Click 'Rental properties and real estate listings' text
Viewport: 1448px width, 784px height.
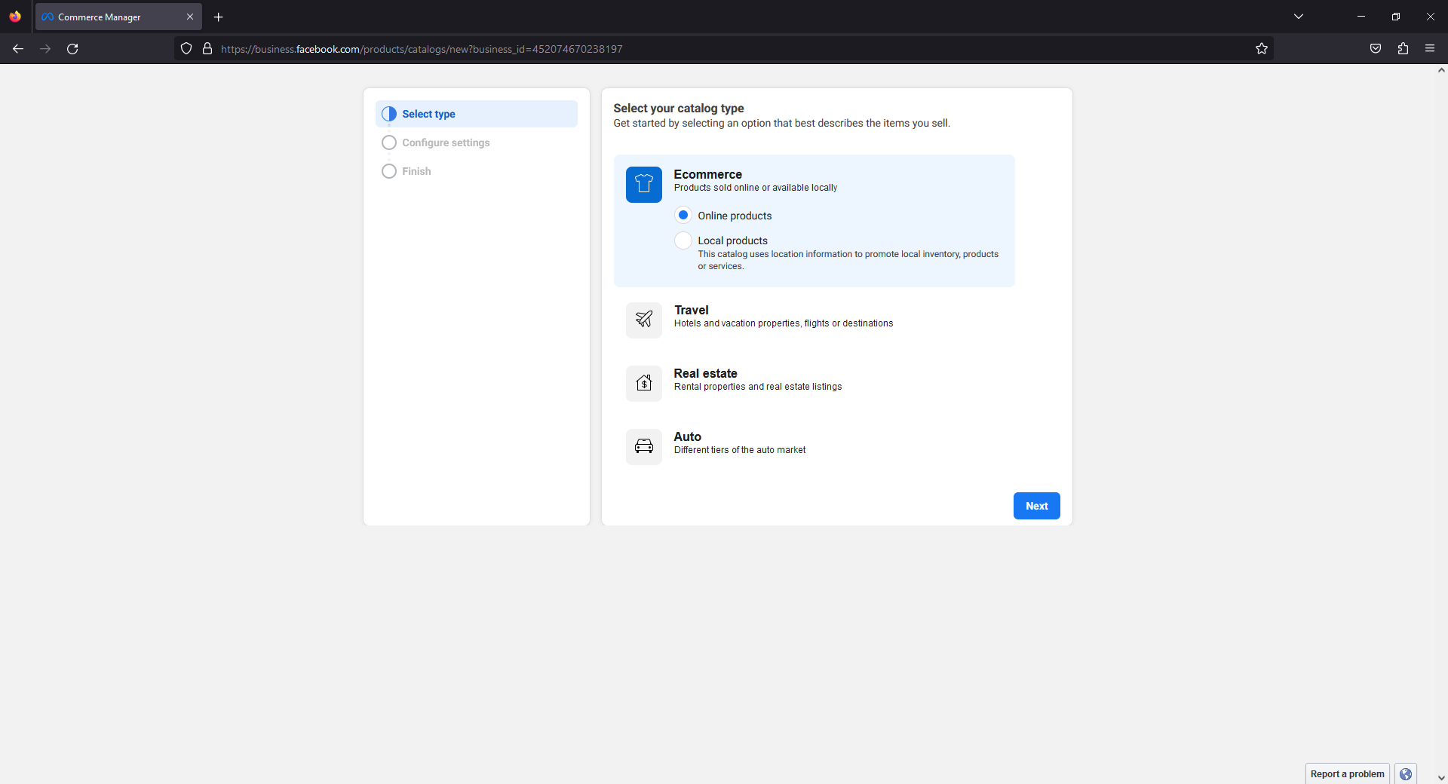tap(758, 387)
